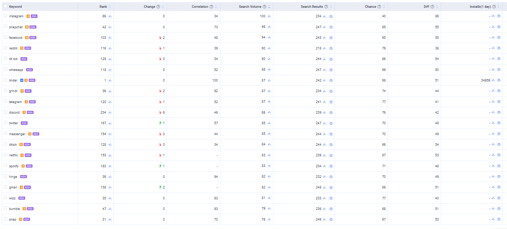507x229 pixels.
Task: Click the blue M badge beside tinder
Action: pyautogui.click(x=22, y=80)
